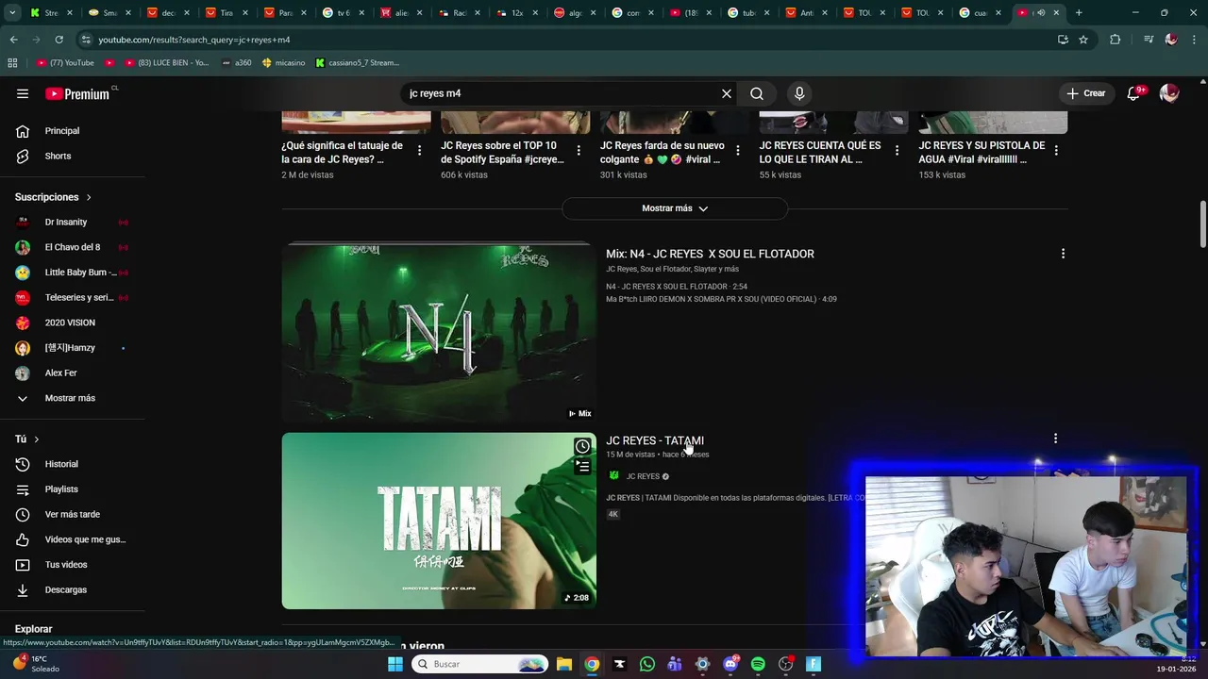Open the 2020 VISION channel
The height and width of the screenshot is (679, 1208).
[x=72, y=323]
